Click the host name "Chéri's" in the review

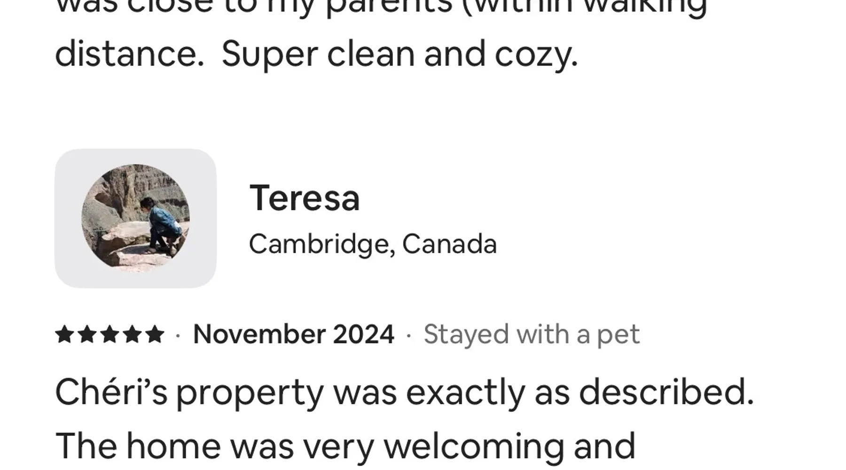[111, 392]
